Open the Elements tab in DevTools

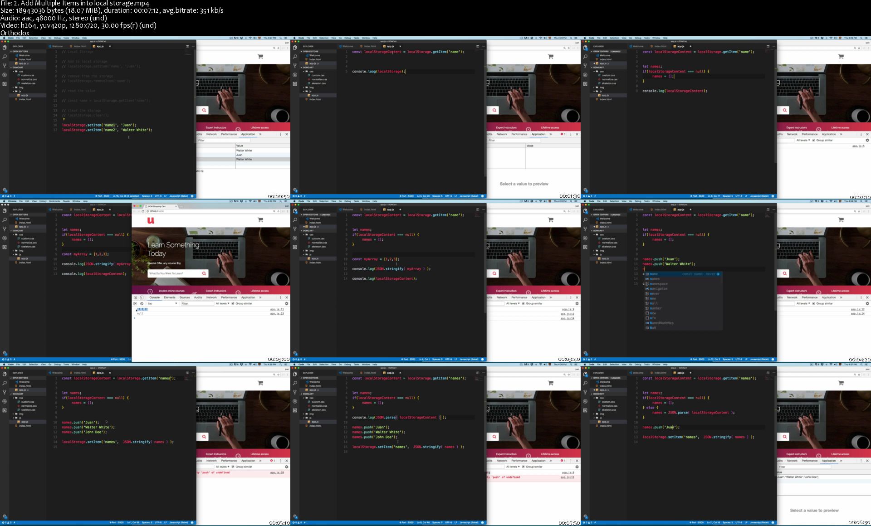pyautogui.click(x=170, y=297)
